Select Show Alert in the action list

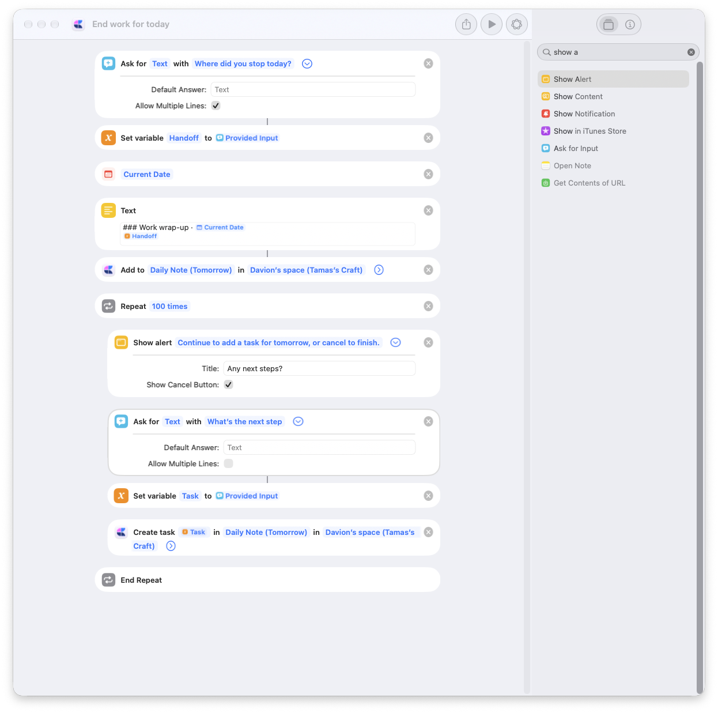[x=613, y=79]
